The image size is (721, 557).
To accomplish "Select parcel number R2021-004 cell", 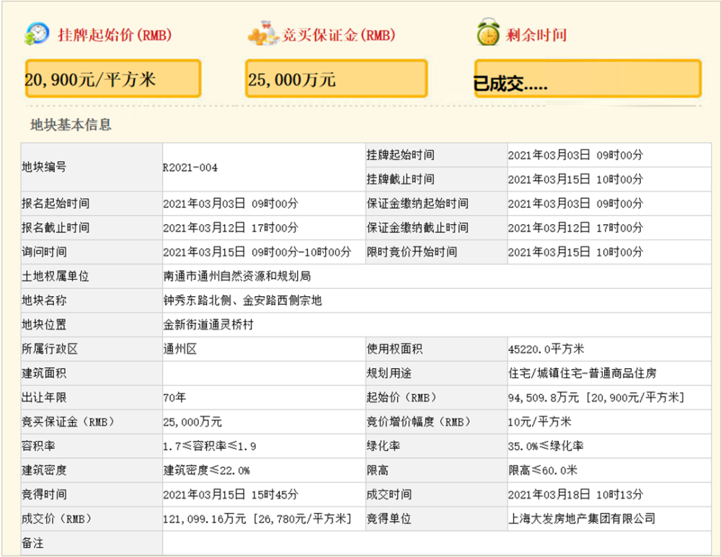I will click(264, 167).
